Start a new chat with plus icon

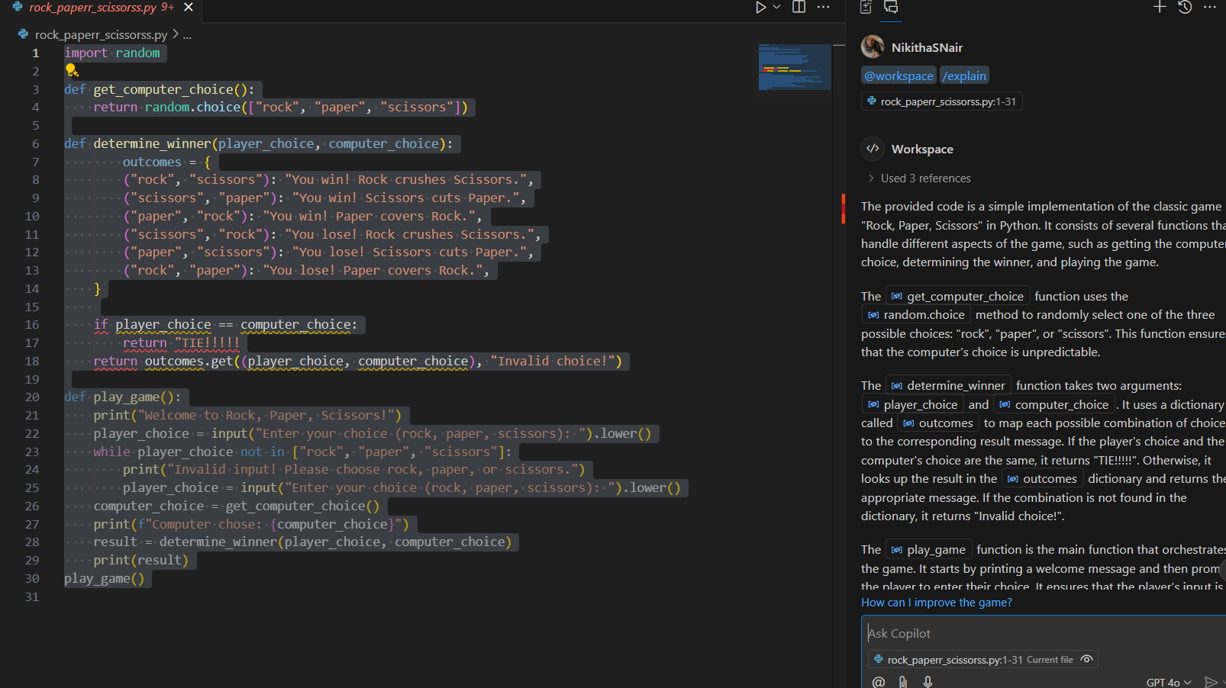tap(1159, 7)
